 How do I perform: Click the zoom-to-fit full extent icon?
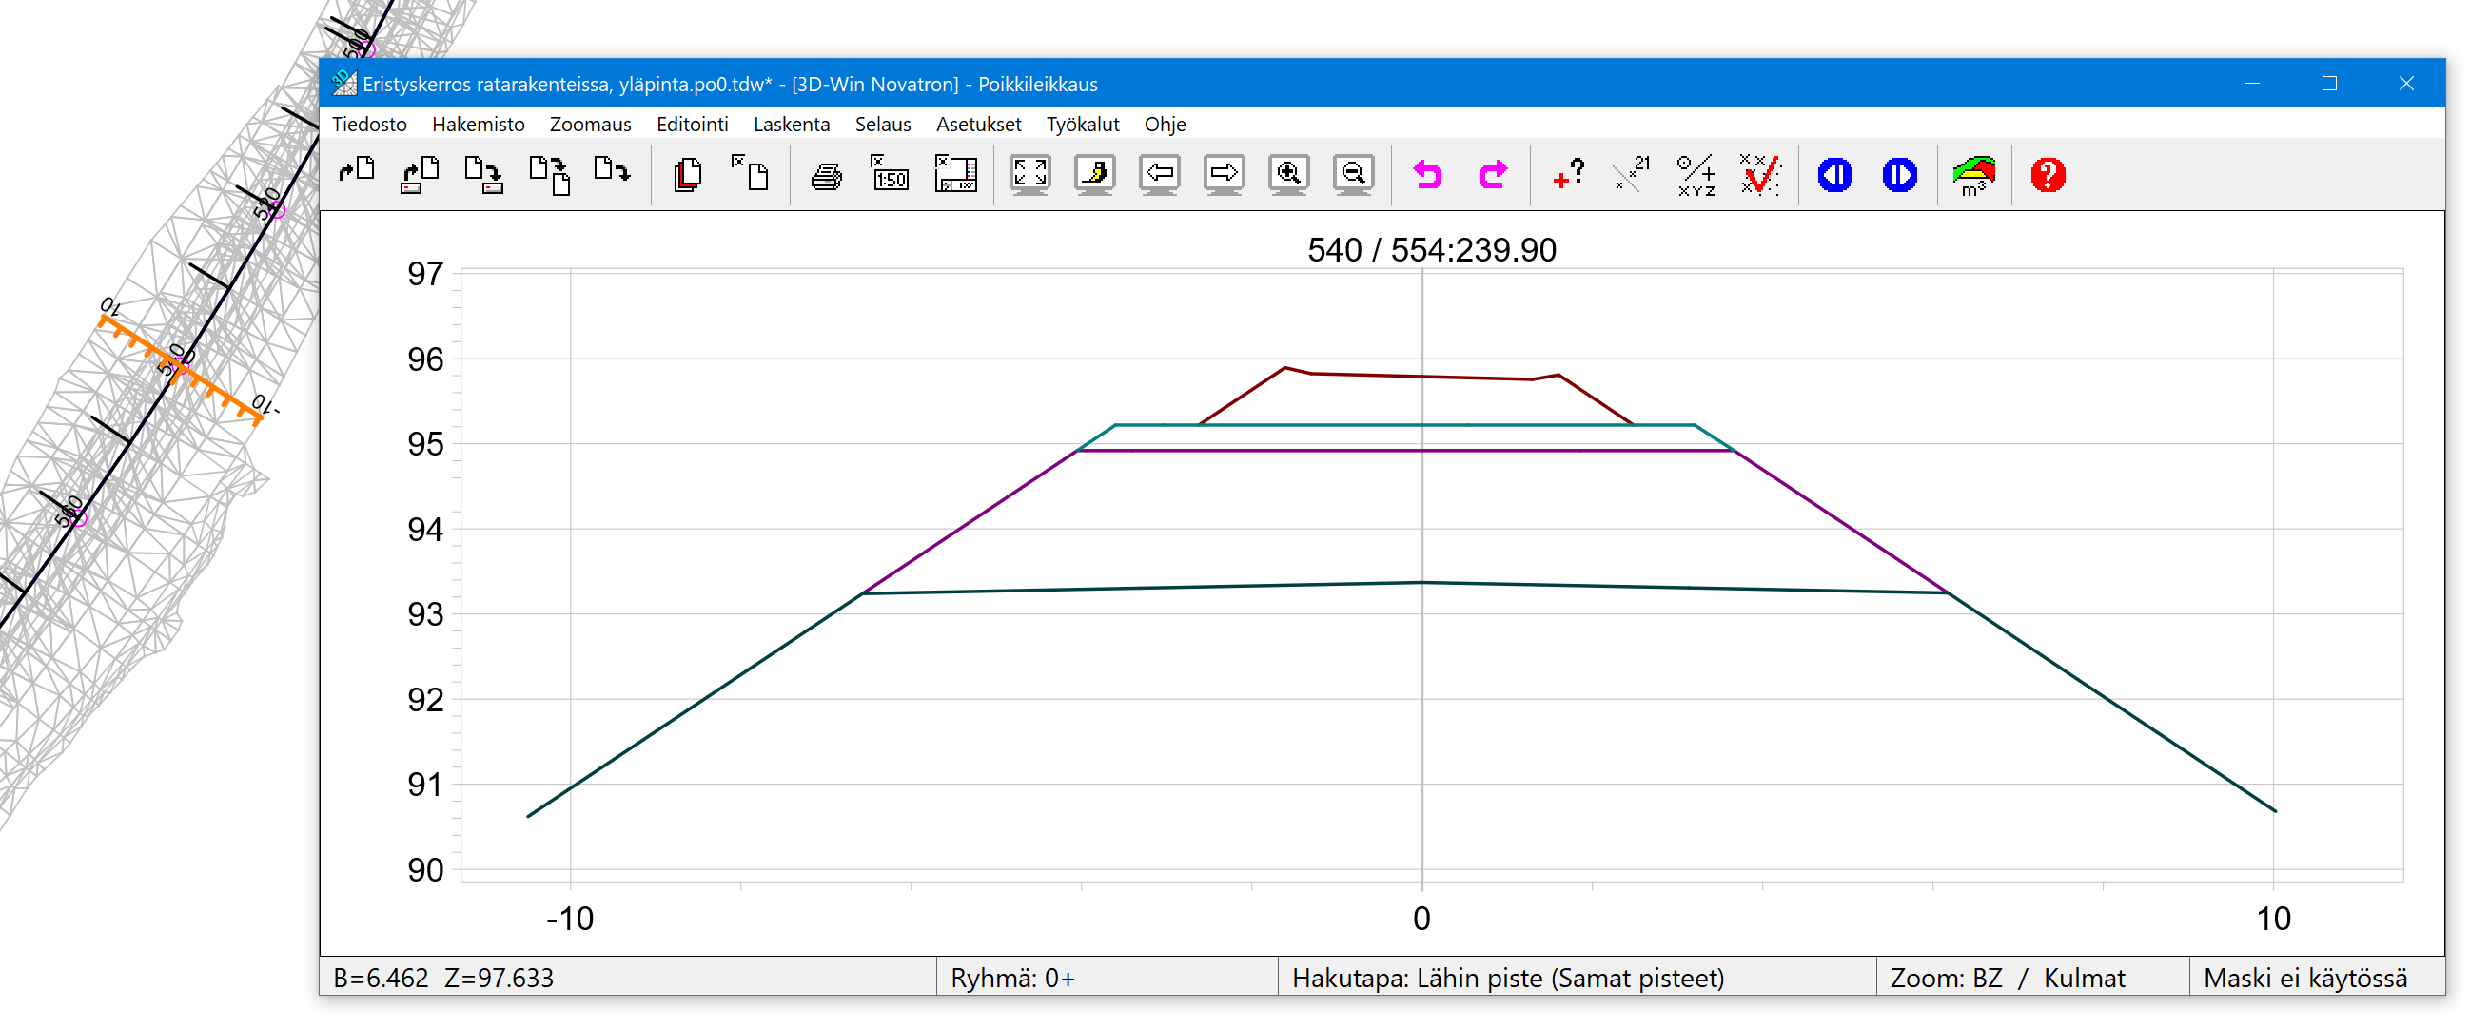(1029, 175)
